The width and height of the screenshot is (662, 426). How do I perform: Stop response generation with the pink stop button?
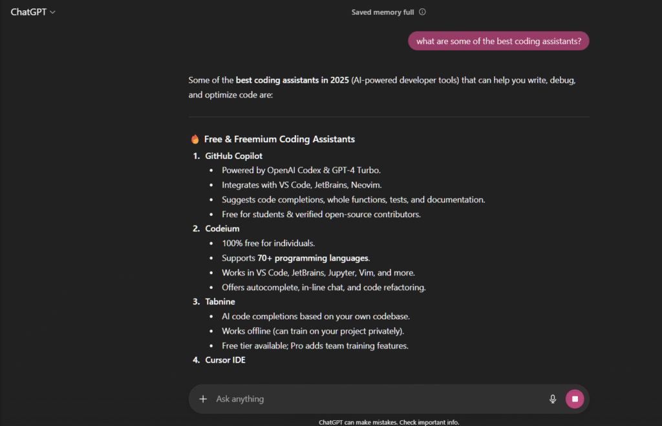[x=575, y=399]
